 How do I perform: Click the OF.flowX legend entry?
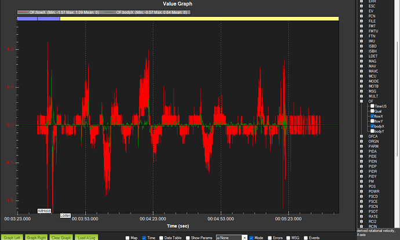pyautogui.click(x=59, y=12)
